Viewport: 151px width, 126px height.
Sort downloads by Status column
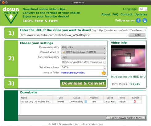point(77,98)
